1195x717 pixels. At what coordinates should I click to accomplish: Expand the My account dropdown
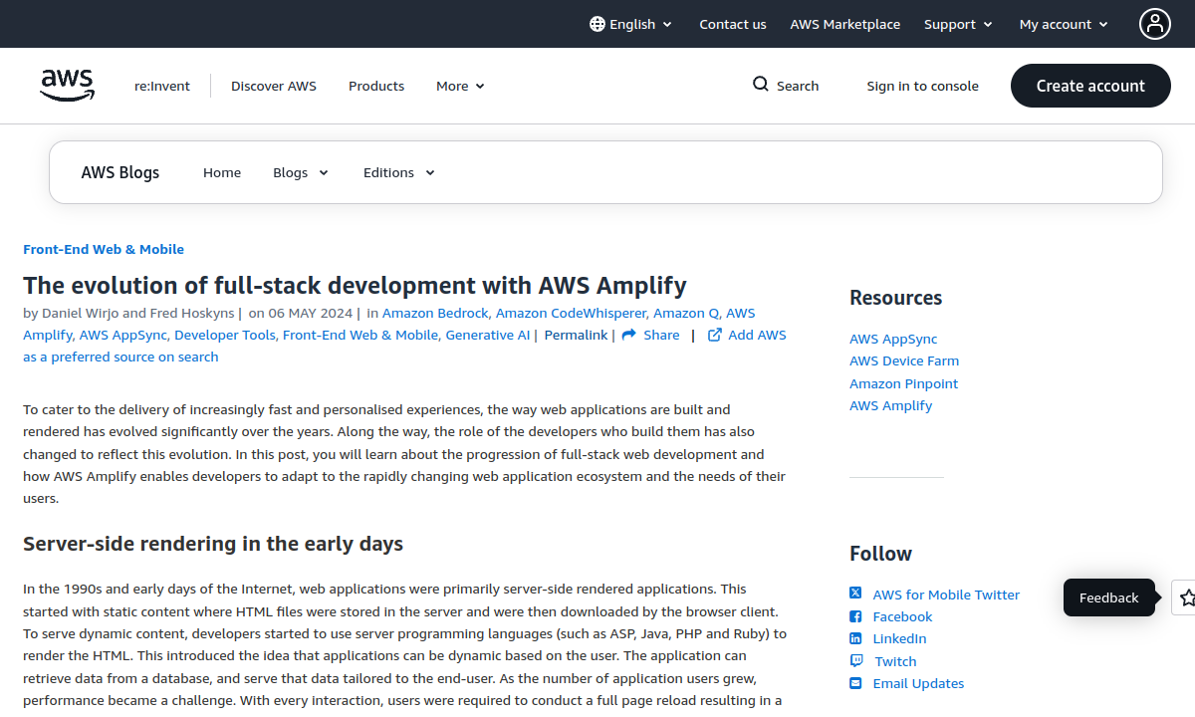pyautogui.click(x=1064, y=24)
